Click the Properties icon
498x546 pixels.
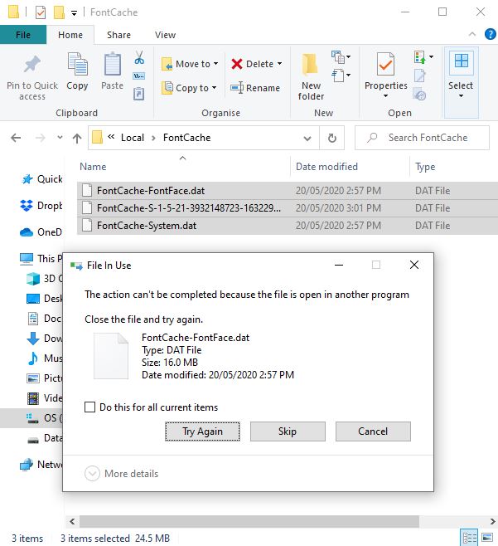pos(385,65)
